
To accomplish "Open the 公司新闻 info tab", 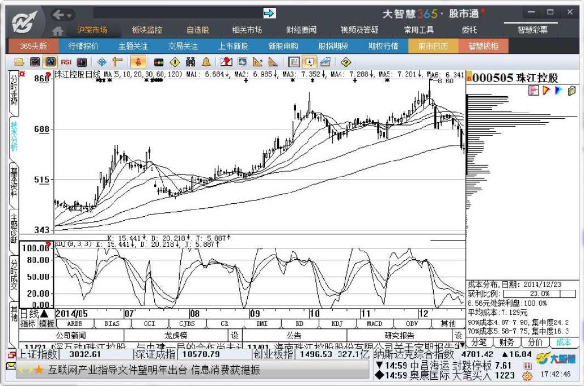I will (71, 336).
